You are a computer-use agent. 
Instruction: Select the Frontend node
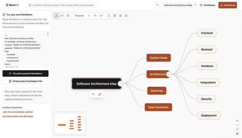pyautogui.click(x=207, y=33)
